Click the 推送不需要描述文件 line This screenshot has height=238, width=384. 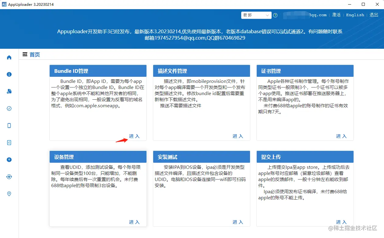click(x=181, y=106)
